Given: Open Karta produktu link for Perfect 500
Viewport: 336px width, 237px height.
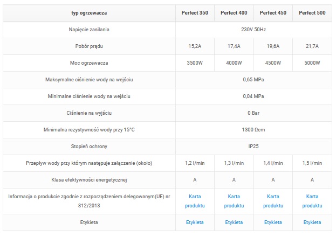Looking at the screenshot, I should pos(312,201).
